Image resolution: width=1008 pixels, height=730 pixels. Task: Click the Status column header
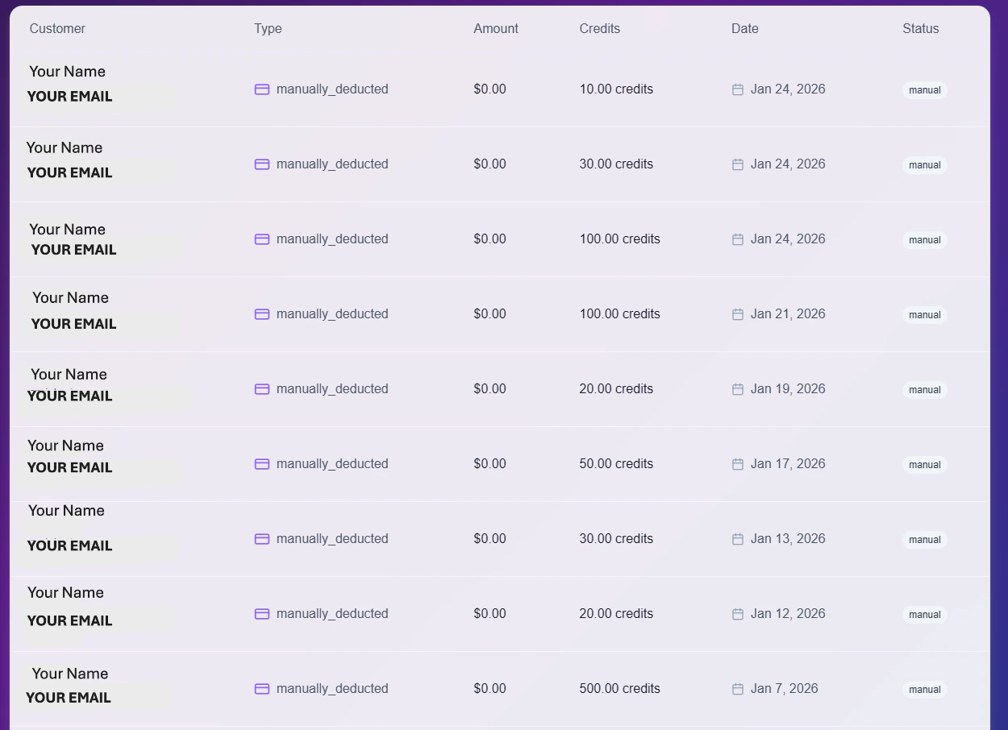click(x=920, y=28)
